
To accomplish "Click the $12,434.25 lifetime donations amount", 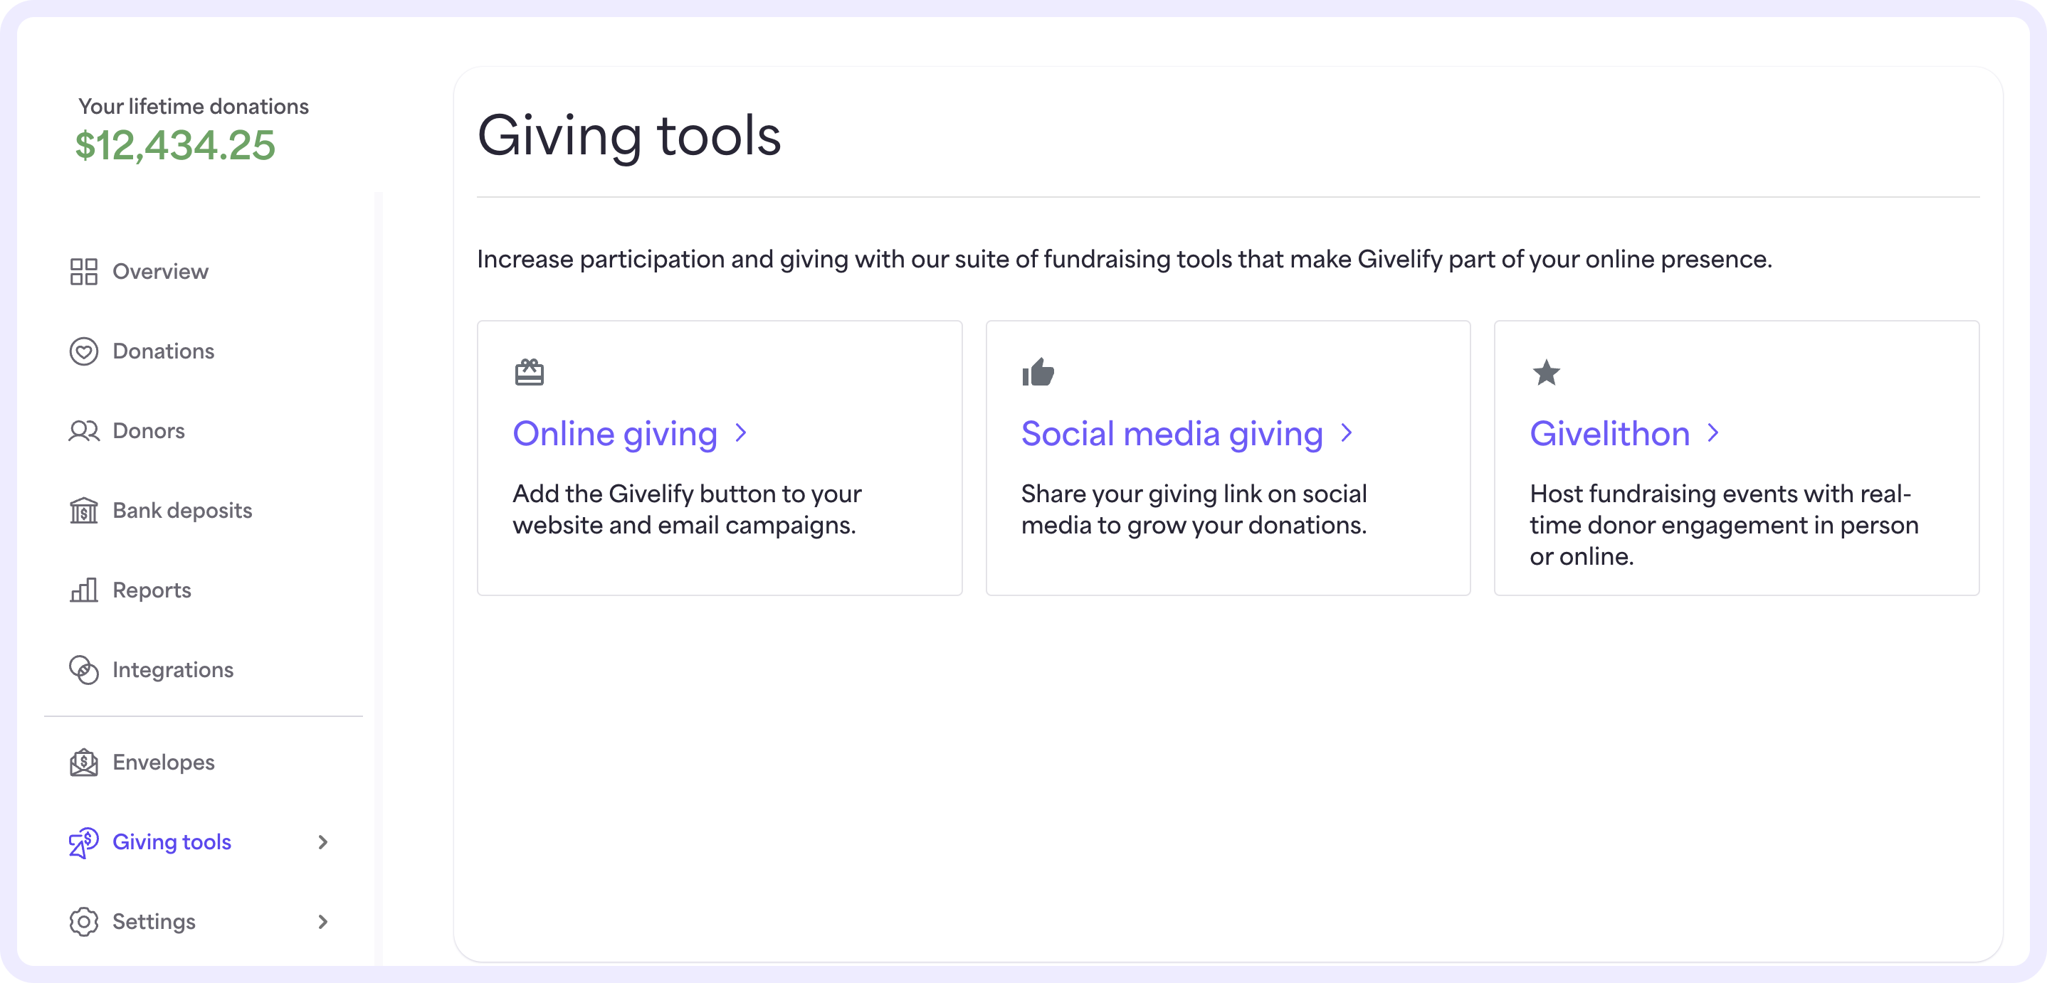I will (175, 145).
